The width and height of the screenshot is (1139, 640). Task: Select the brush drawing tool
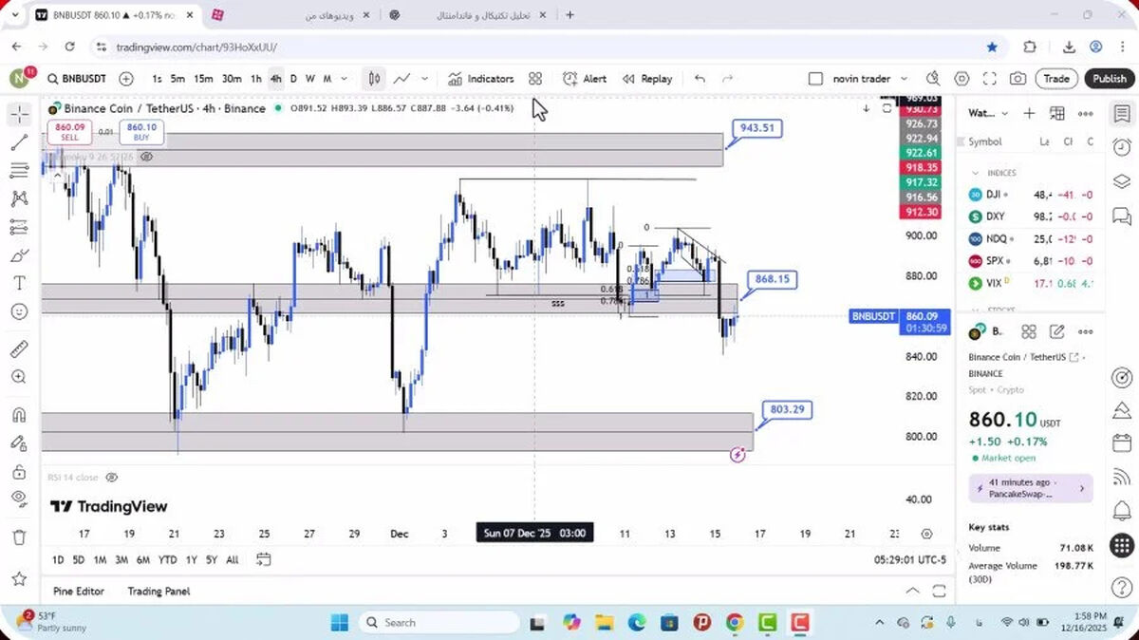tap(19, 255)
